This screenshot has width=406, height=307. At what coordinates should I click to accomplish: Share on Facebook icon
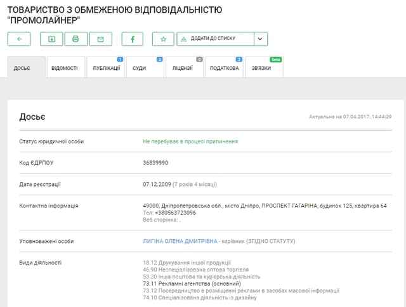click(x=133, y=39)
